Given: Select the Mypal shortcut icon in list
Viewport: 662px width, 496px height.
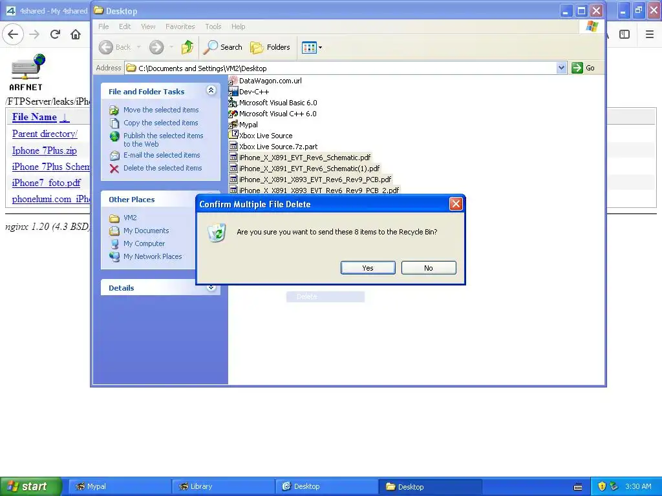Looking at the screenshot, I should click(233, 125).
